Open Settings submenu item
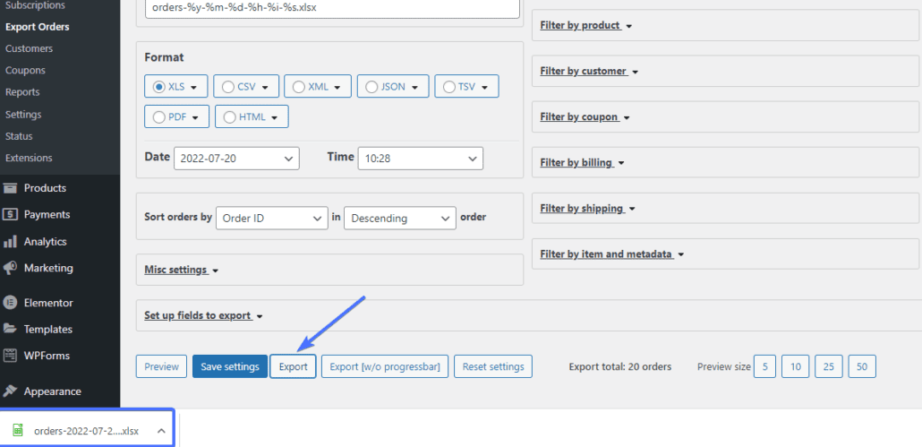Viewport: 922px width, 447px height. pos(23,115)
